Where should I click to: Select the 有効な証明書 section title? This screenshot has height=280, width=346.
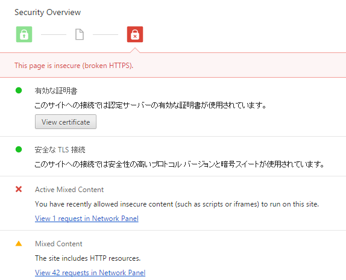[x=56, y=91]
